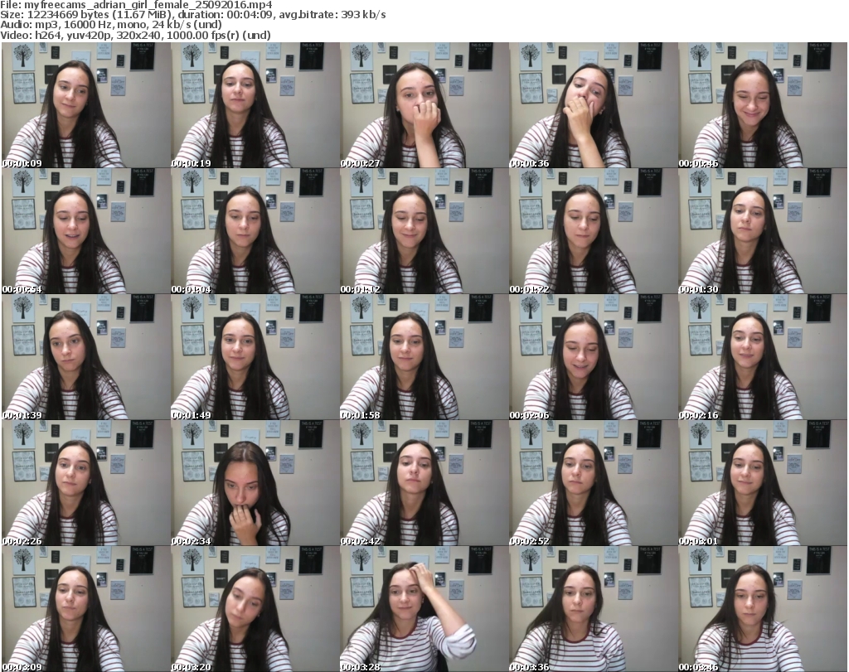Click the frame timestamped 00:03:28
Screen dimensions: 849x672
coord(424,609)
